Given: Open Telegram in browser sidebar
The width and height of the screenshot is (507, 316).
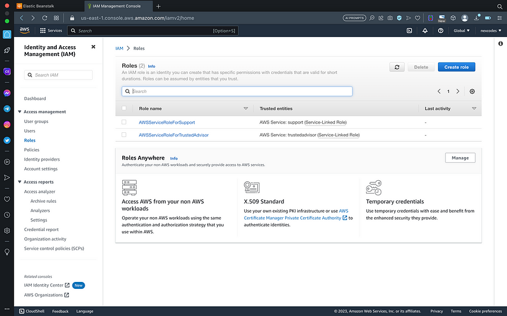Looking at the screenshot, I should point(7,109).
